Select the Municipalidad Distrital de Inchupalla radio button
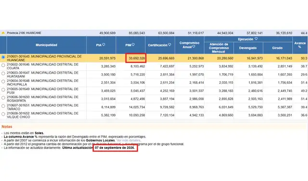This screenshot has height=181, width=308. [x=3, y=81]
